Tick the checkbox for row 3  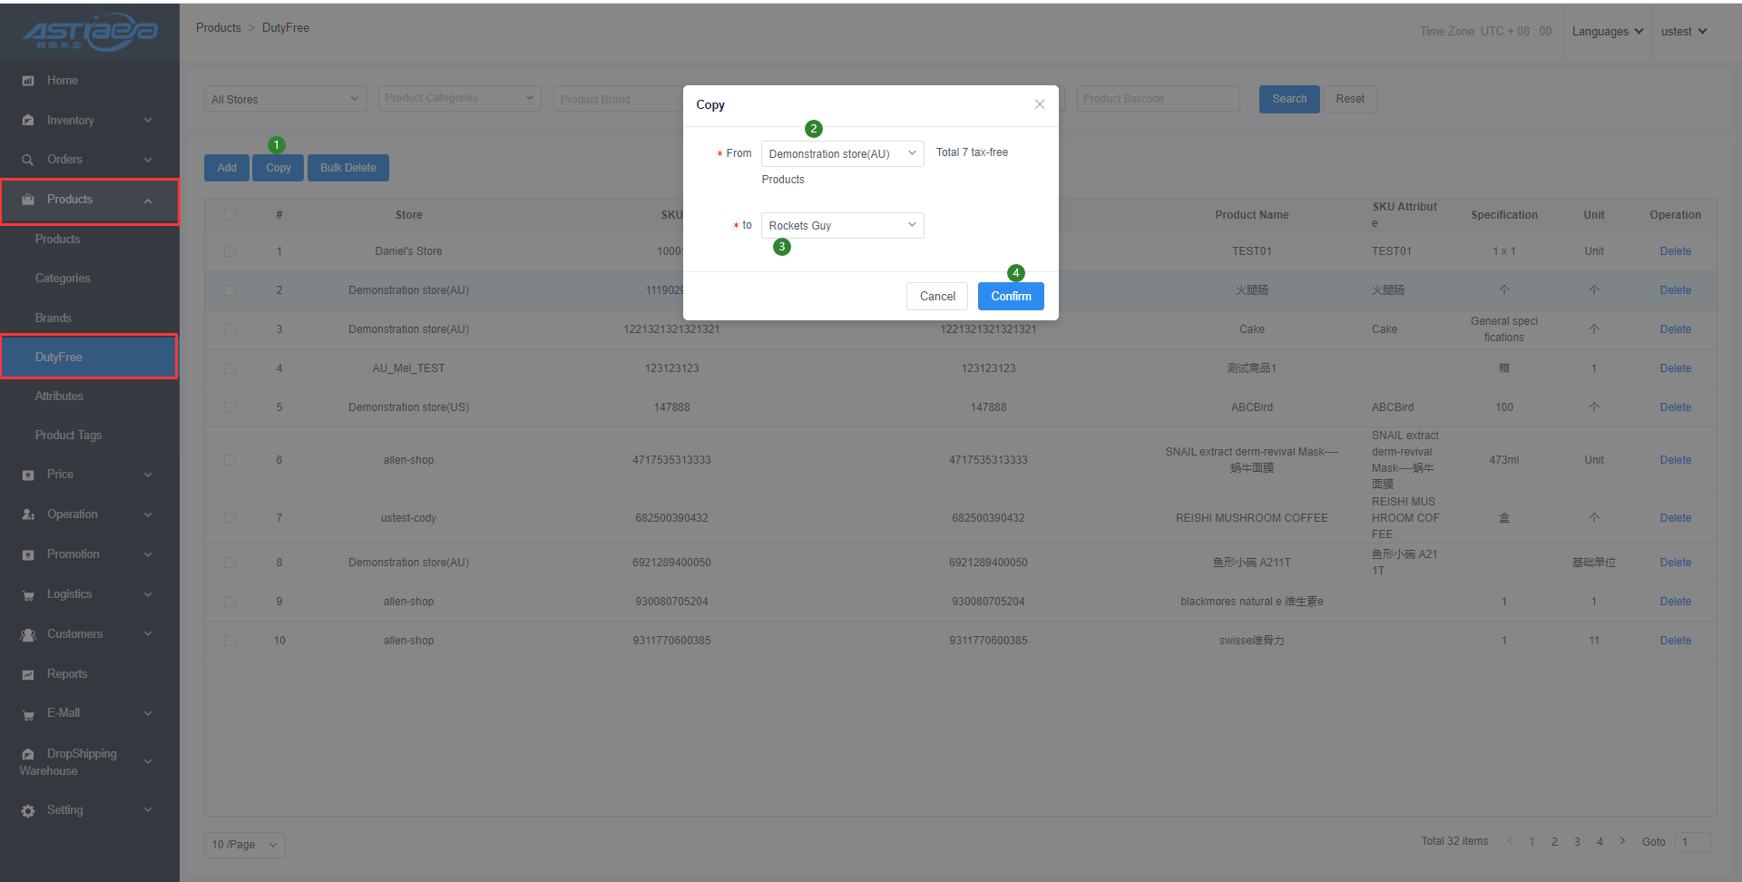pyautogui.click(x=230, y=329)
